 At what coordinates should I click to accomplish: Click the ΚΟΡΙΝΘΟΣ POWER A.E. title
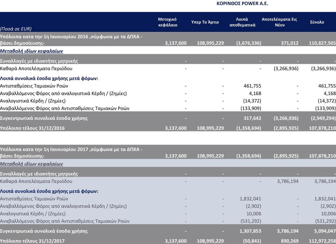242,4
